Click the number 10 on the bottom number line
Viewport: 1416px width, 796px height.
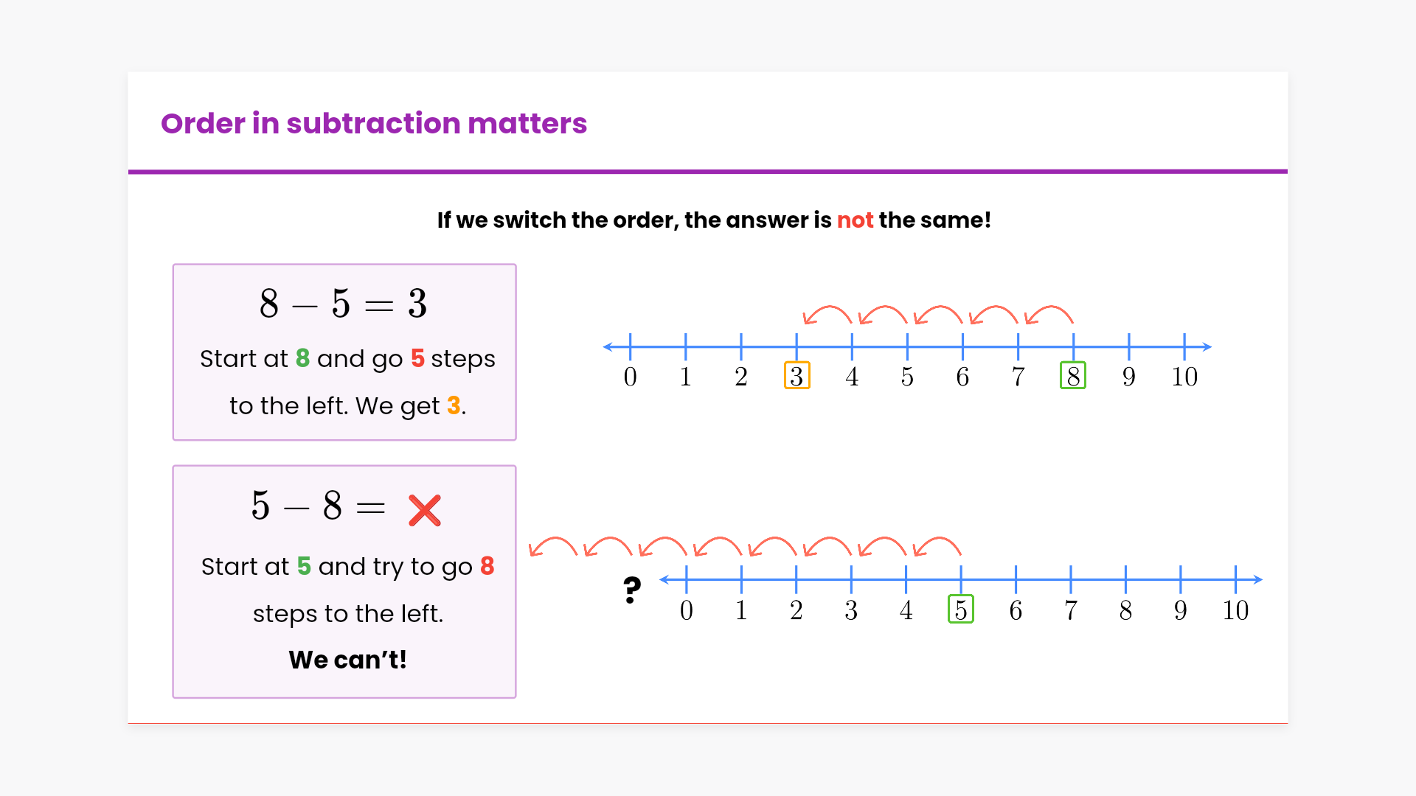[1235, 610]
